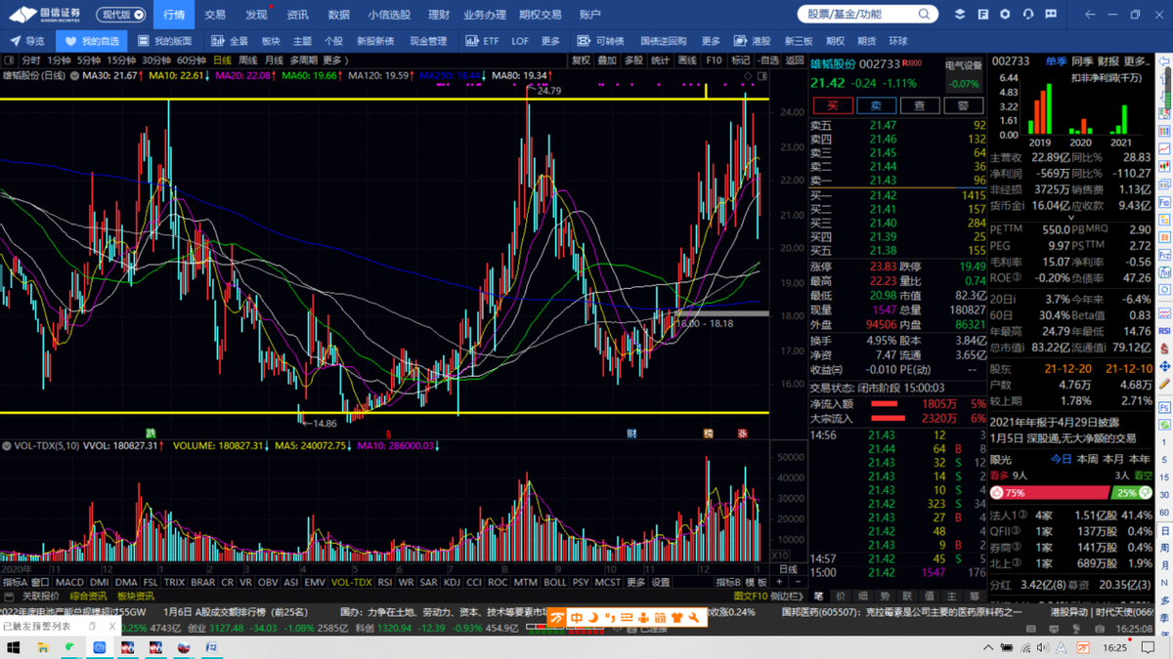Viewport: 1173px width, 659px height.
Task: Open the ETF chart icon
Action: pos(472,41)
